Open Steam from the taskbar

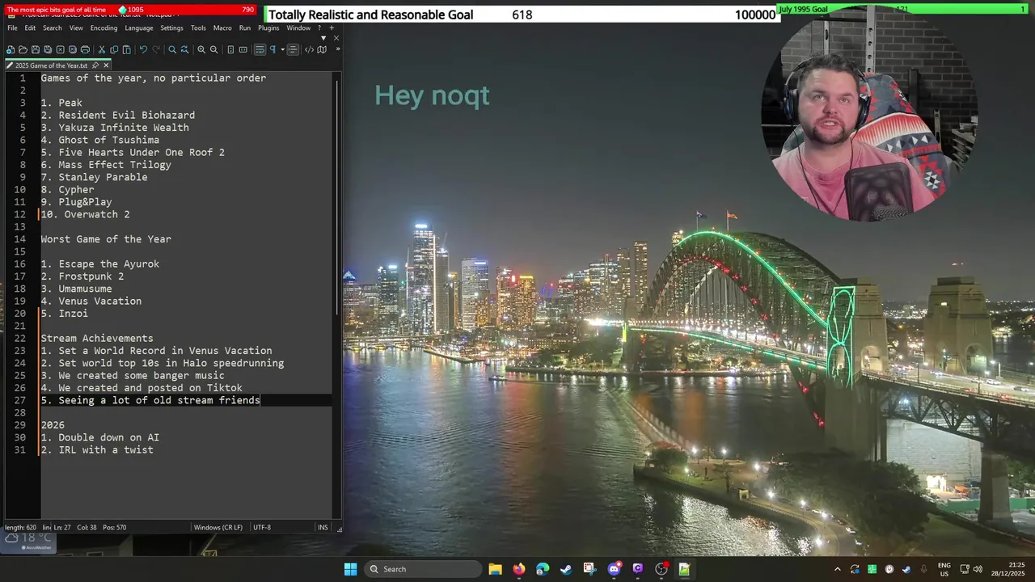click(566, 569)
